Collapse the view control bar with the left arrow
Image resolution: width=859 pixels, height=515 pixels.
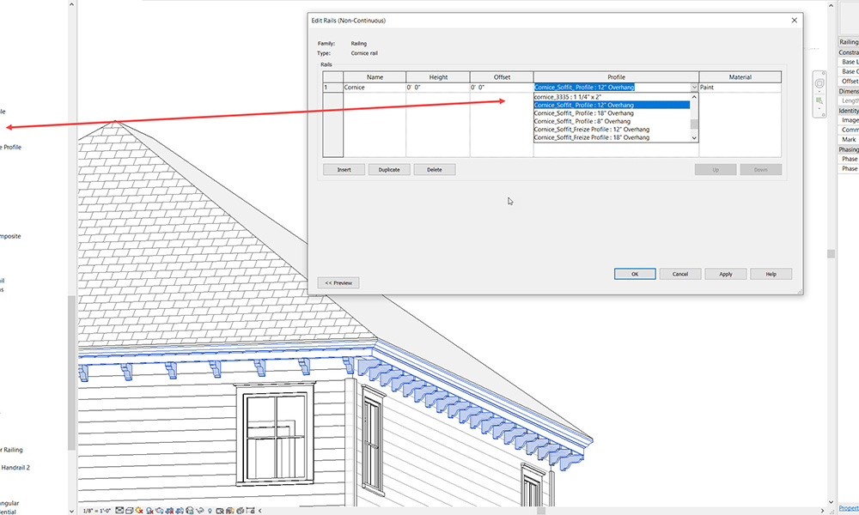[259, 511]
